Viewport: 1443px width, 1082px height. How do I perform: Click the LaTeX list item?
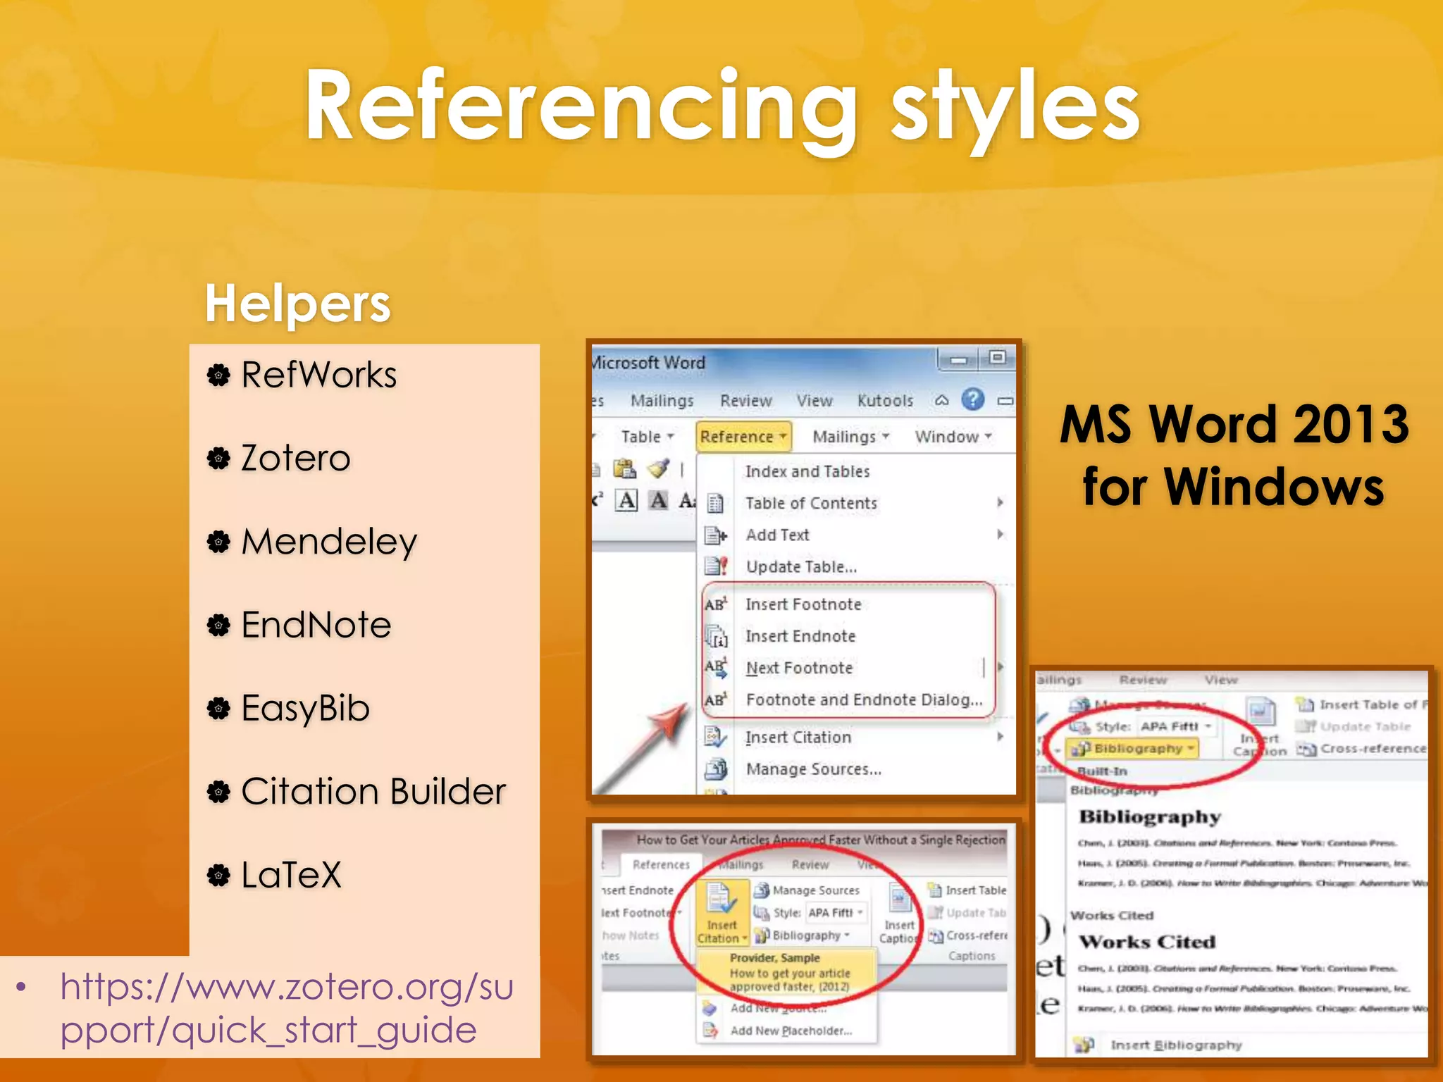tap(291, 875)
